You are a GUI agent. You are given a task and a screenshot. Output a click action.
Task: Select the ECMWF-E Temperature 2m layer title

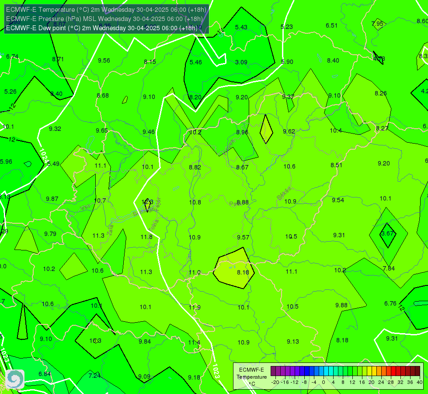pyautogui.click(x=106, y=10)
